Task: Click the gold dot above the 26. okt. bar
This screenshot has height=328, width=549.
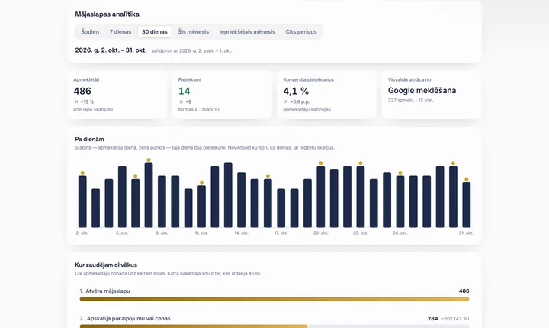Action: pos(400,172)
